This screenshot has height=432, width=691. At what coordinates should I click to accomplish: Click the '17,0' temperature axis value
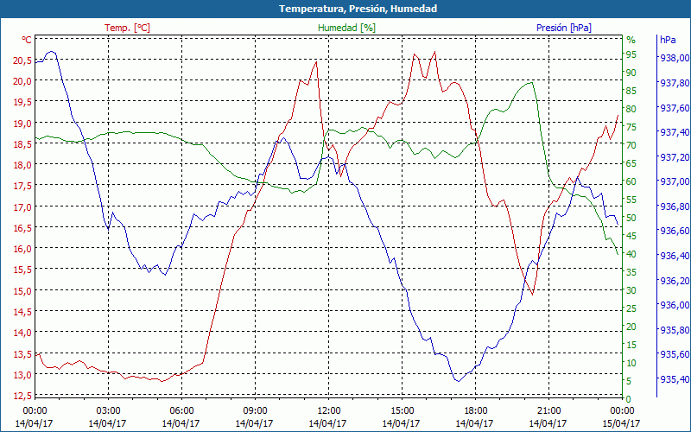pyautogui.click(x=22, y=206)
